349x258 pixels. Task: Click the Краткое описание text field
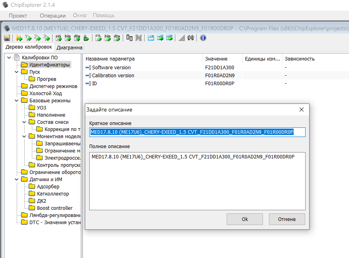(x=197, y=132)
